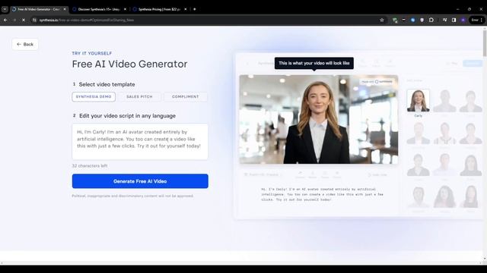Stop loading the page
The height and width of the screenshot is (273, 487).
click(x=24, y=20)
